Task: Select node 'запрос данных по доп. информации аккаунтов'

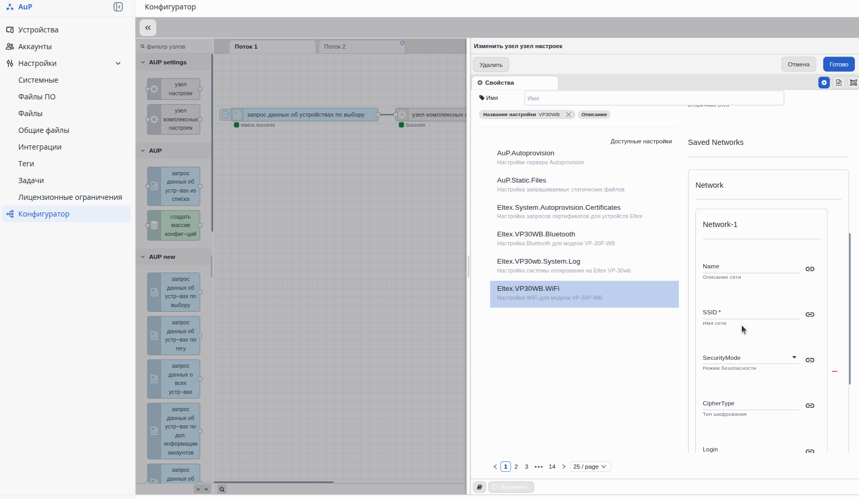Action: pyautogui.click(x=174, y=431)
